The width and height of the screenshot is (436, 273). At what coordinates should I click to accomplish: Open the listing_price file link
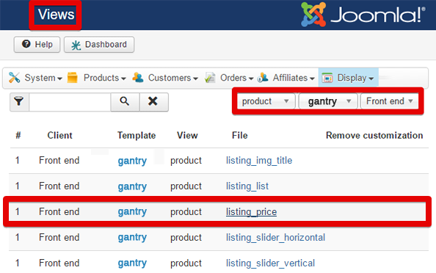[251, 212]
